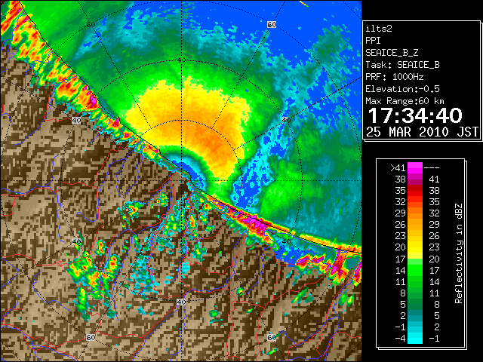Image resolution: width=483 pixels, height=362 pixels.
Task: Select the 'PPI' scan type label
Action: 373,41
